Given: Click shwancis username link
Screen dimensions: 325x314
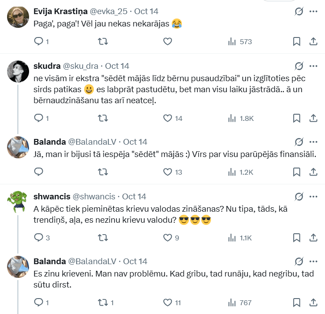Looking at the screenshot, I should pyautogui.click(x=50, y=196).
